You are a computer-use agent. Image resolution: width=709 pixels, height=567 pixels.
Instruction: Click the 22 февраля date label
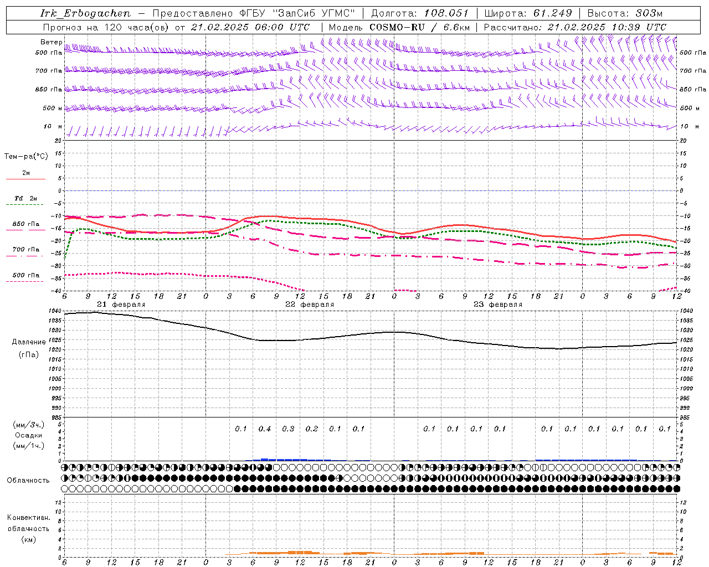pos(310,305)
